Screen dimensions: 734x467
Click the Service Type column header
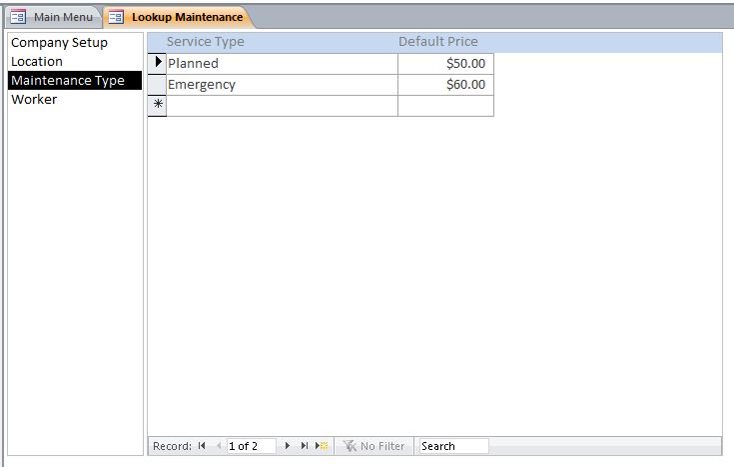(x=205, y=42)
